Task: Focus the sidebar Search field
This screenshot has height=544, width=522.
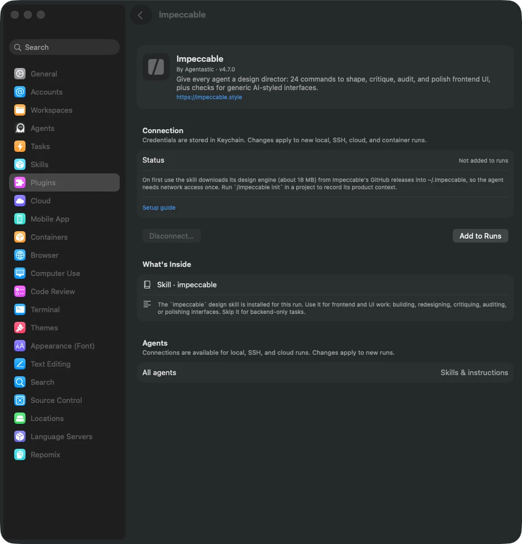Action: [x=64, y=47]
